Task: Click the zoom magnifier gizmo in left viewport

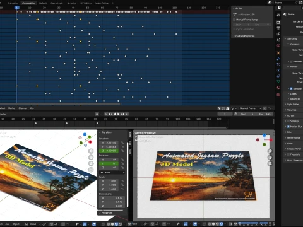Action: tap(91, 151)
